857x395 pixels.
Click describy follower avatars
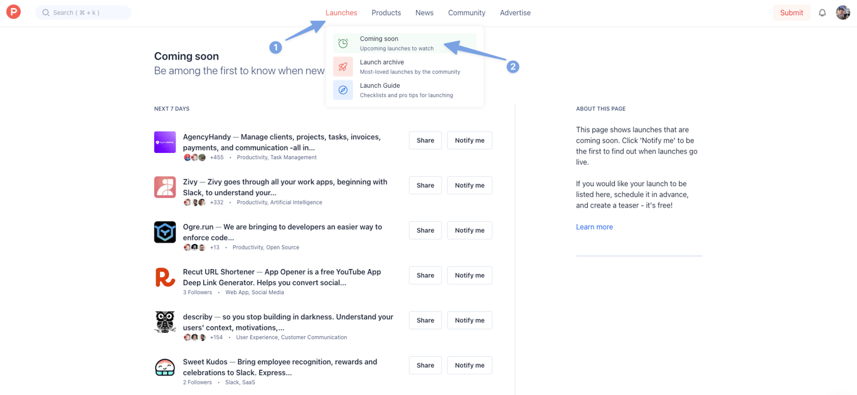(194, 337)
